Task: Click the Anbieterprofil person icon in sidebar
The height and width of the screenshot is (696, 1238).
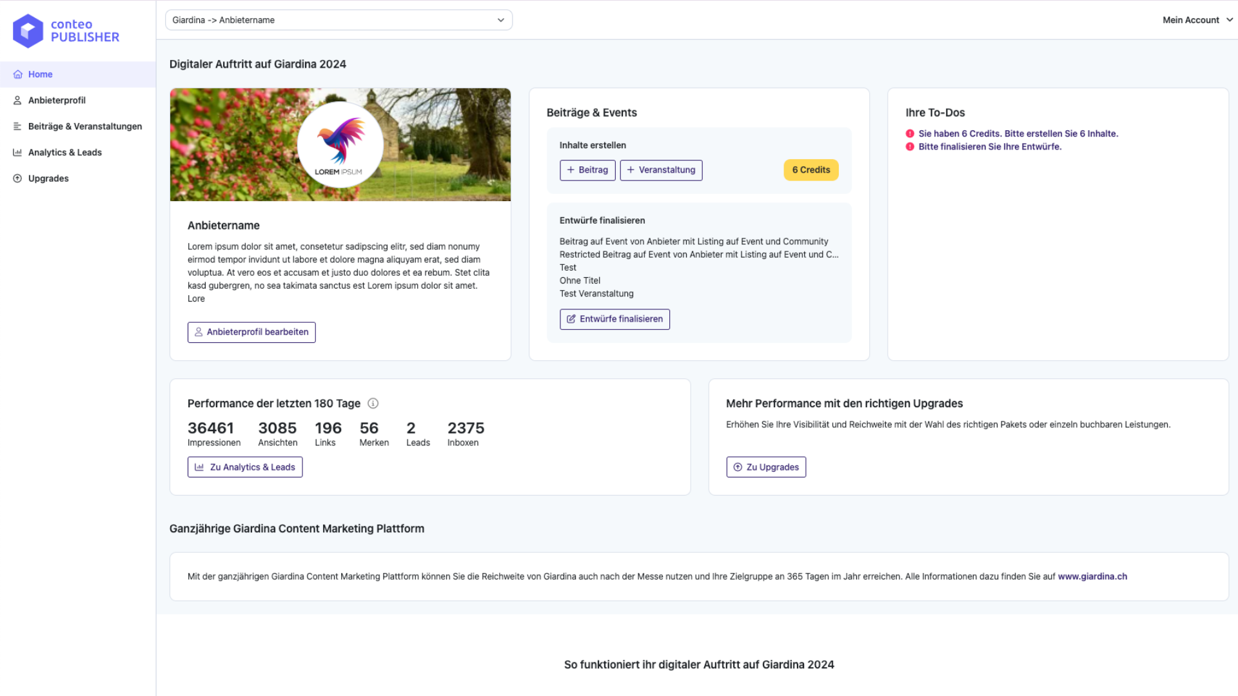Action: point(17,101)
